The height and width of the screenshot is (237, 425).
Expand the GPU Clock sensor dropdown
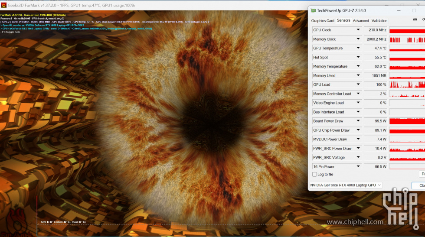pyautogui.click(x=358, y=30)
